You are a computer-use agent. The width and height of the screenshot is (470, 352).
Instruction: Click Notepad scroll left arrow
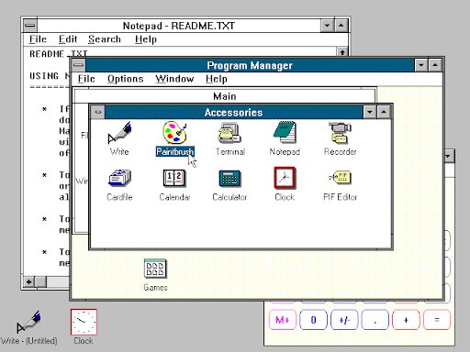point(29,281)
